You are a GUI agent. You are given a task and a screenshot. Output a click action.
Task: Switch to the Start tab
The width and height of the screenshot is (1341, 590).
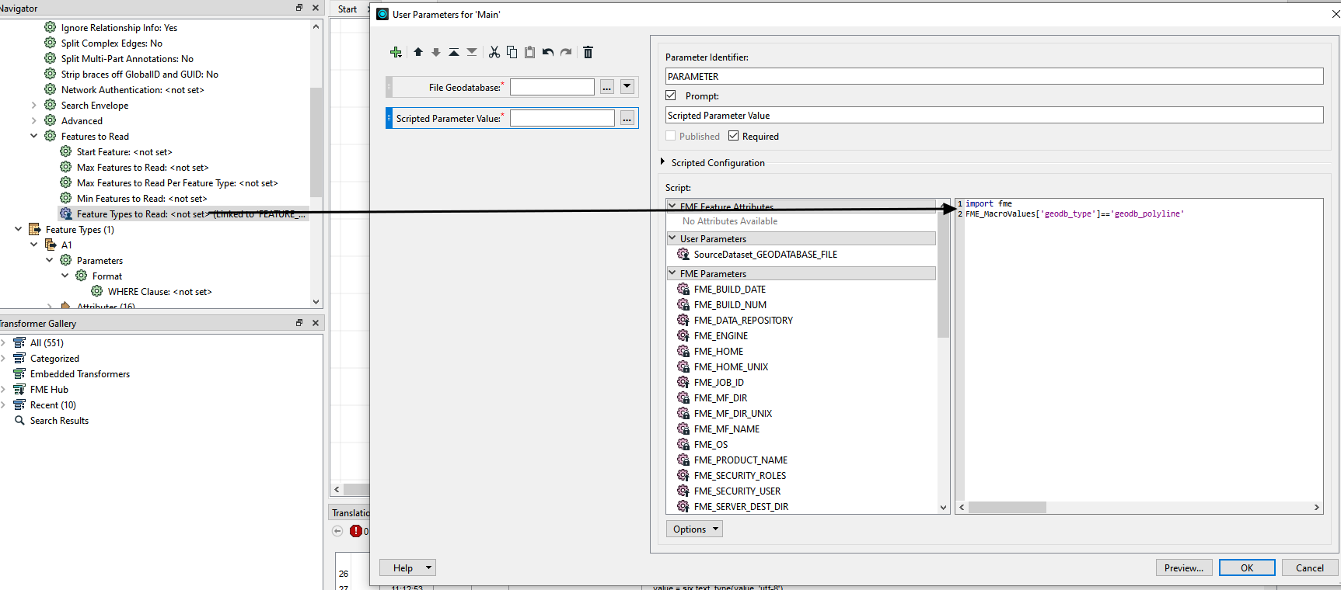pyautogui.click(x=347, y=9)
